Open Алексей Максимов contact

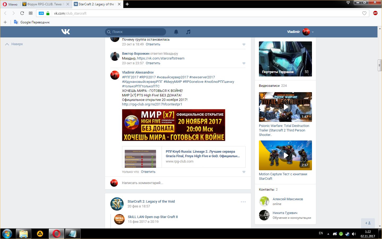288,199
